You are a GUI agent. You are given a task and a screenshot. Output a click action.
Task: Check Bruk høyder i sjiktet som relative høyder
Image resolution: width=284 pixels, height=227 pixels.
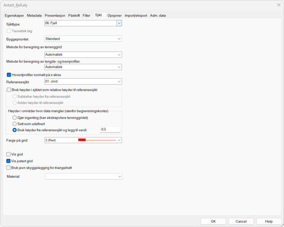point(9,90)
